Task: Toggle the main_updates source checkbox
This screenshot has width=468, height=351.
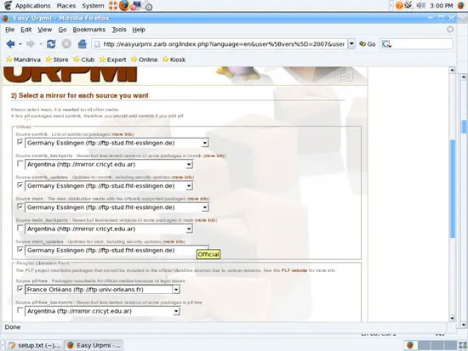Action: coord(20,250)
